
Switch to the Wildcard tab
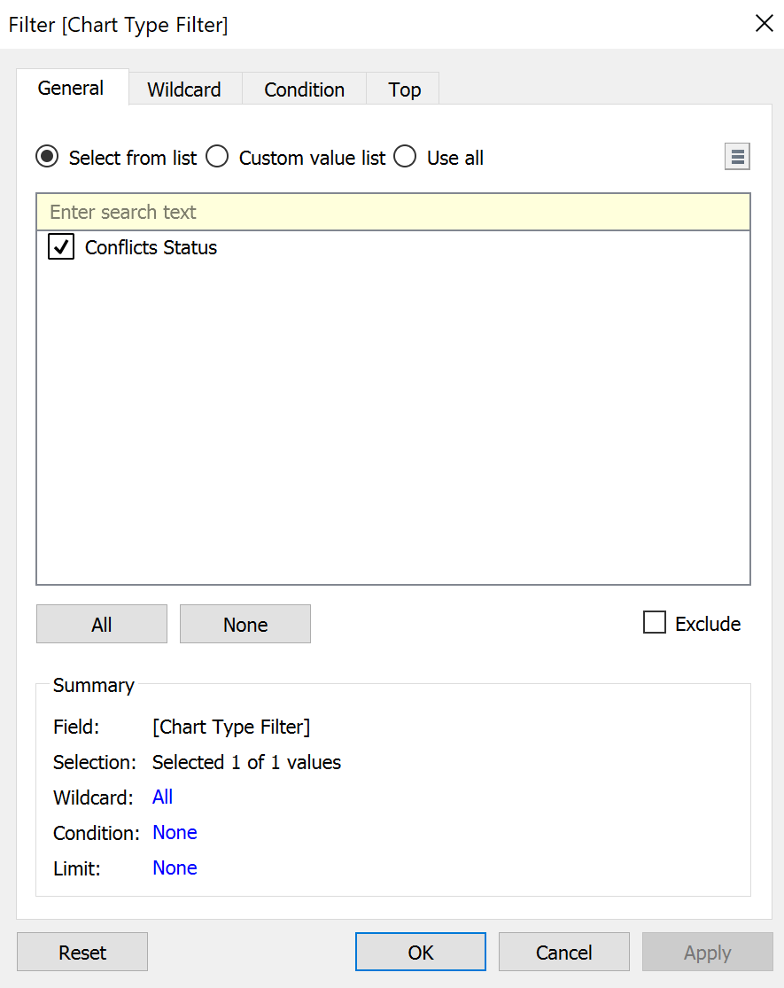(x=184, y=89)
